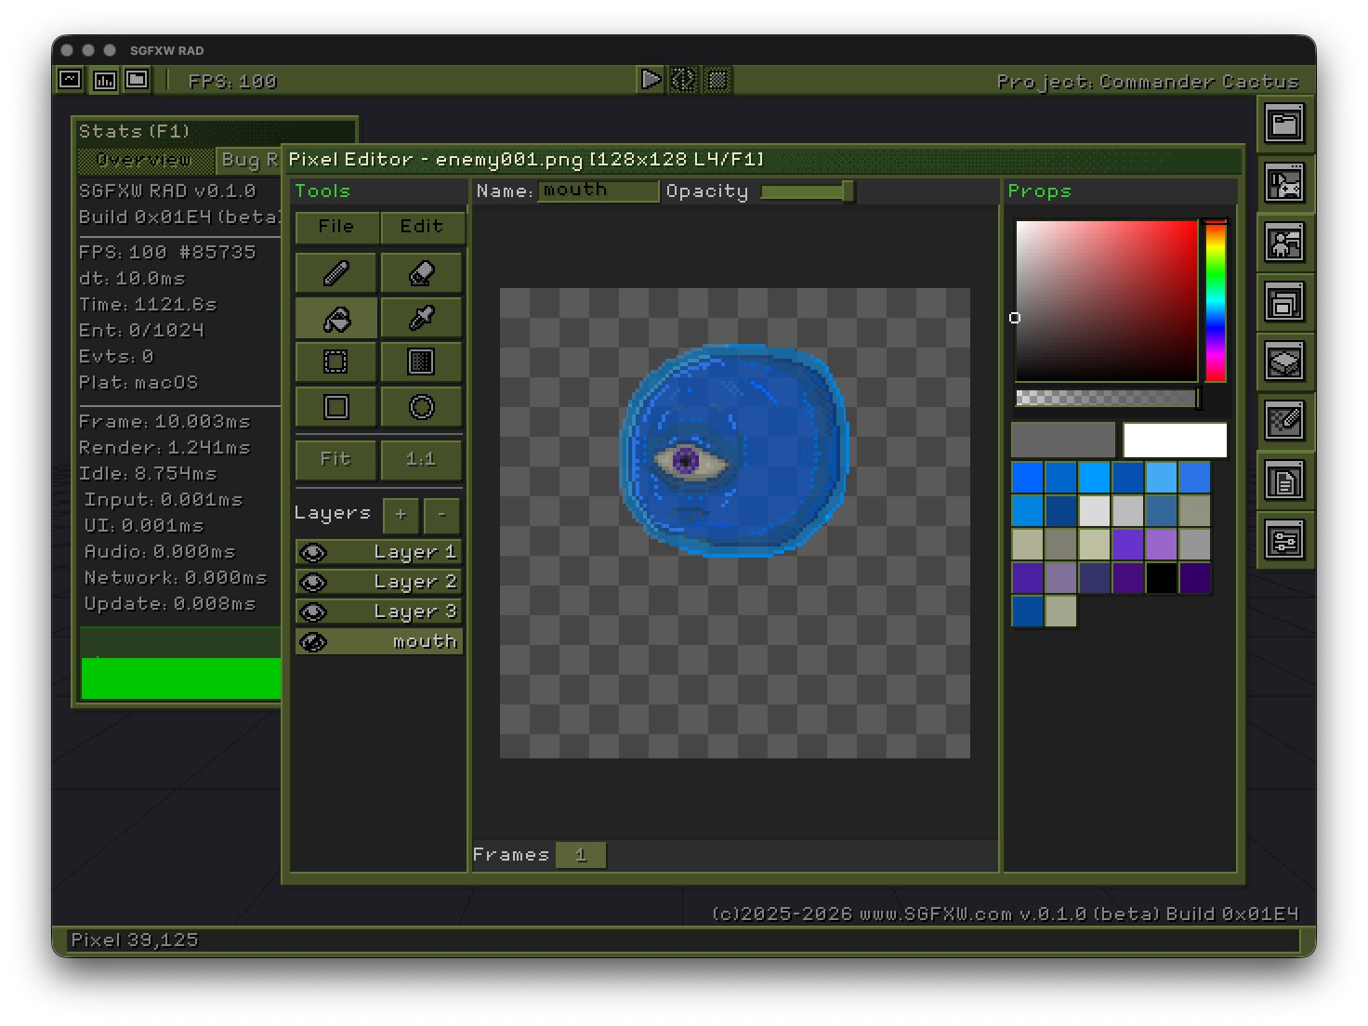
Task: Select the pencil draw tool
Action: 336,273
